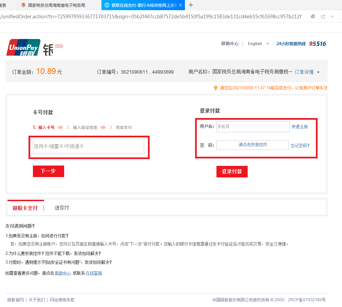Click the 登录付款 section heading
342x307 pixels.
pyautogui.click(x=210, y=111)
